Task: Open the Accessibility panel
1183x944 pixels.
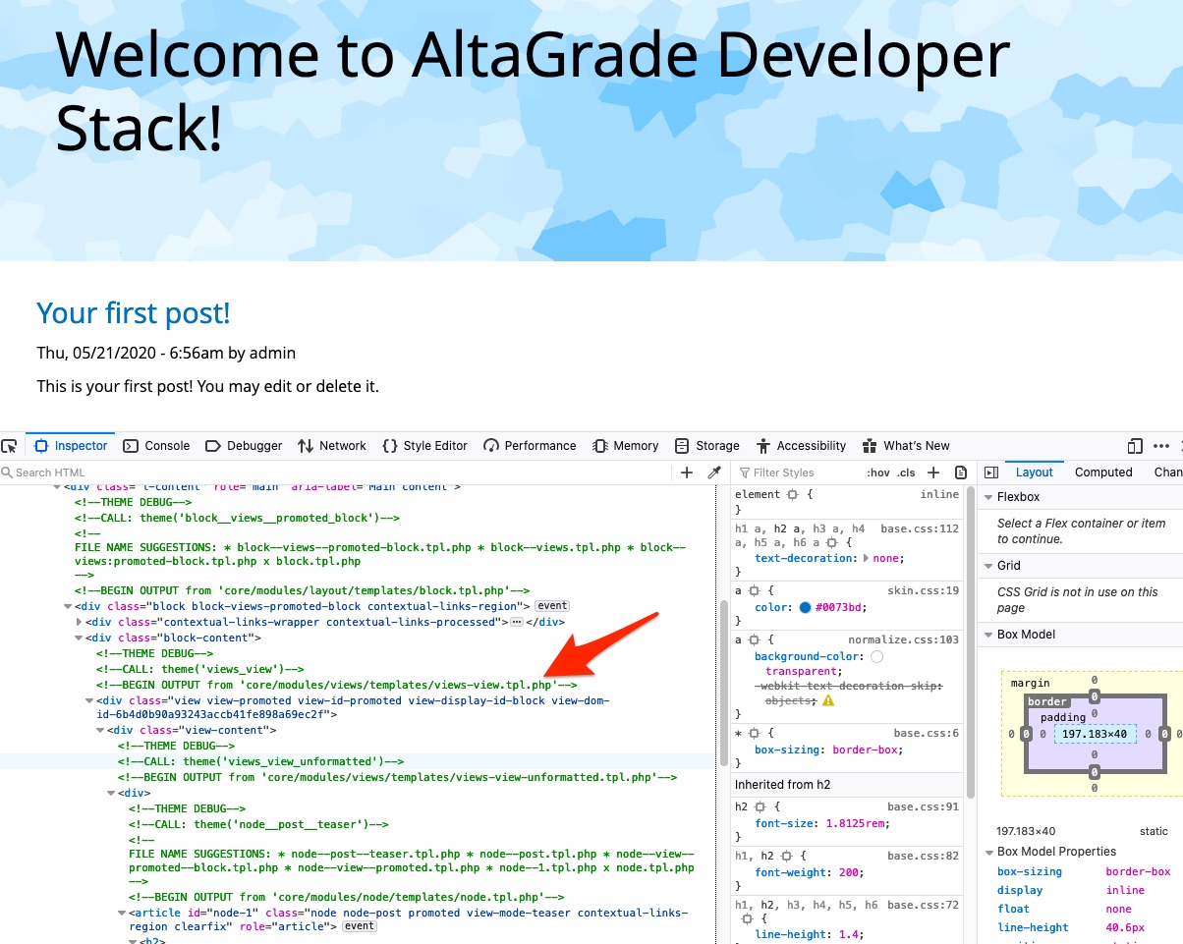Action: coord(801,446)
